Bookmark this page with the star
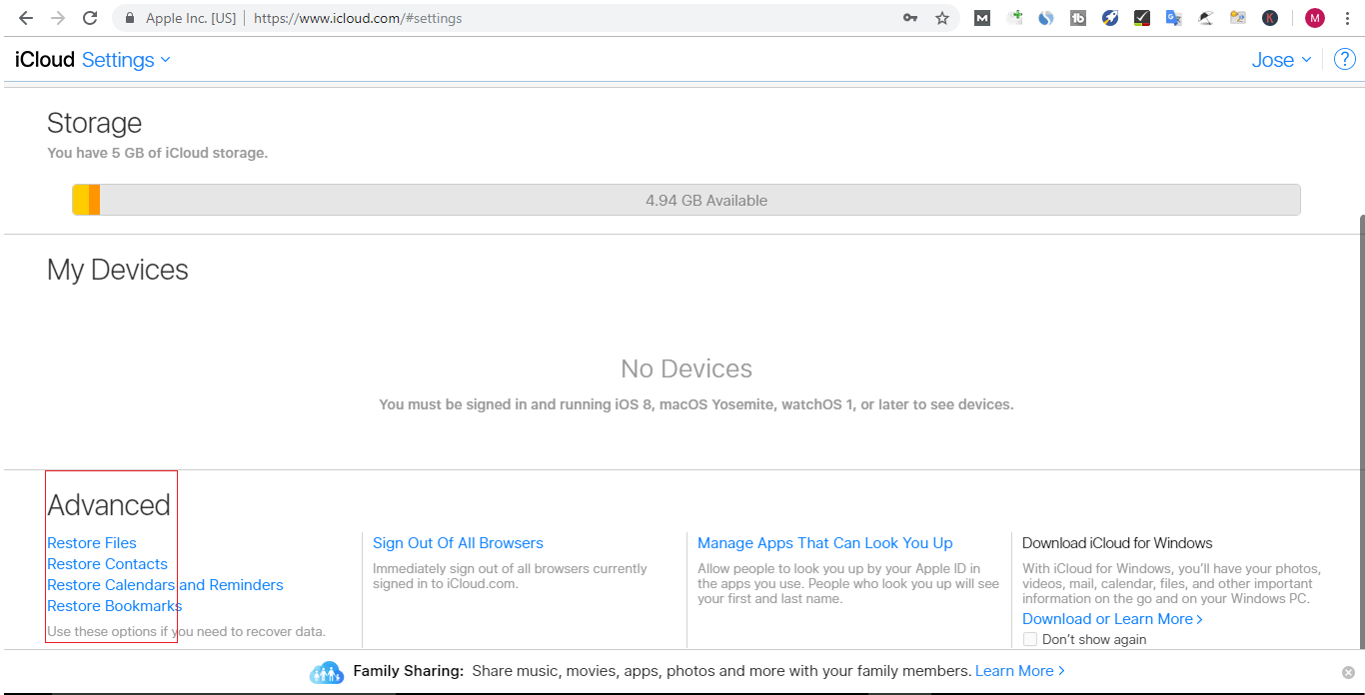 point(942,18)
